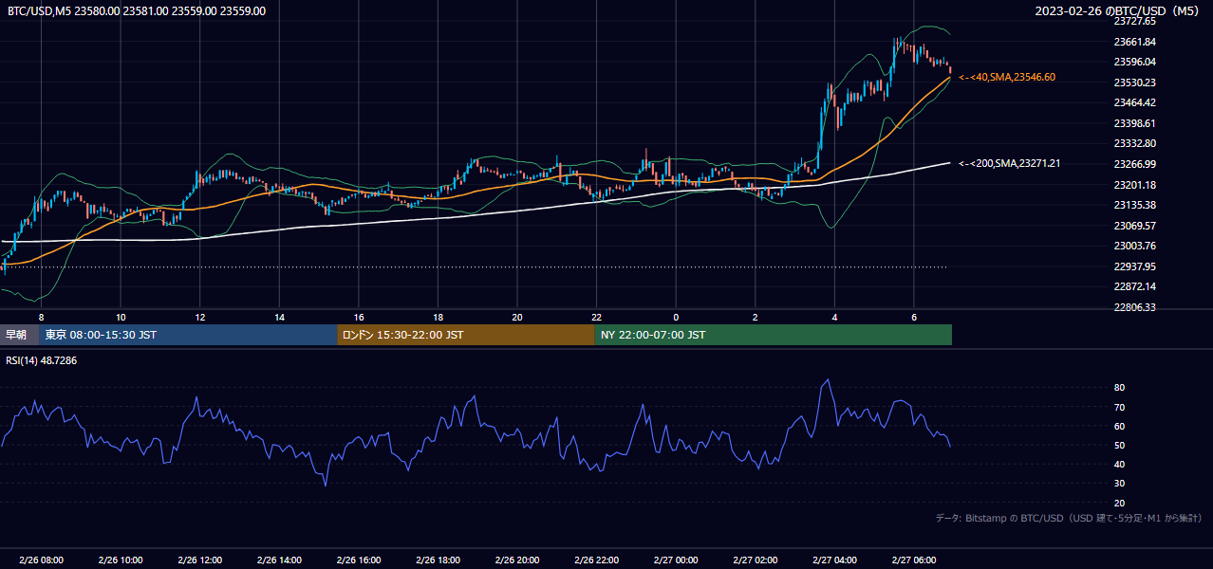
Task: Click hour tick 14 under price chart
Action: [279, 317]
